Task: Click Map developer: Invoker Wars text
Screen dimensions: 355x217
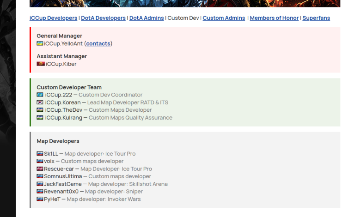Action: click(104, 199)
